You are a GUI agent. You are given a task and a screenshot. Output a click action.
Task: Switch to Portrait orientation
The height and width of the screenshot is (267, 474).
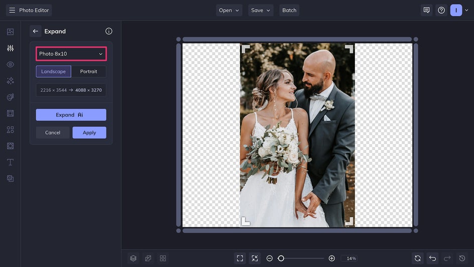pyautogui.click(x=88, y=72)
